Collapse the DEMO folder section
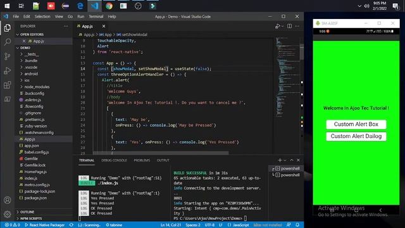Viewport: 405px width, 228px height. click(x=25, y=48)
